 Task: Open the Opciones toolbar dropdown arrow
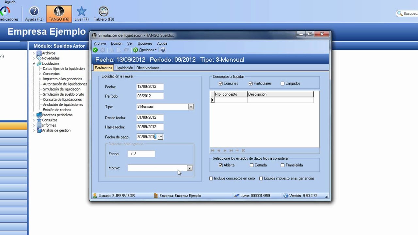155,50
